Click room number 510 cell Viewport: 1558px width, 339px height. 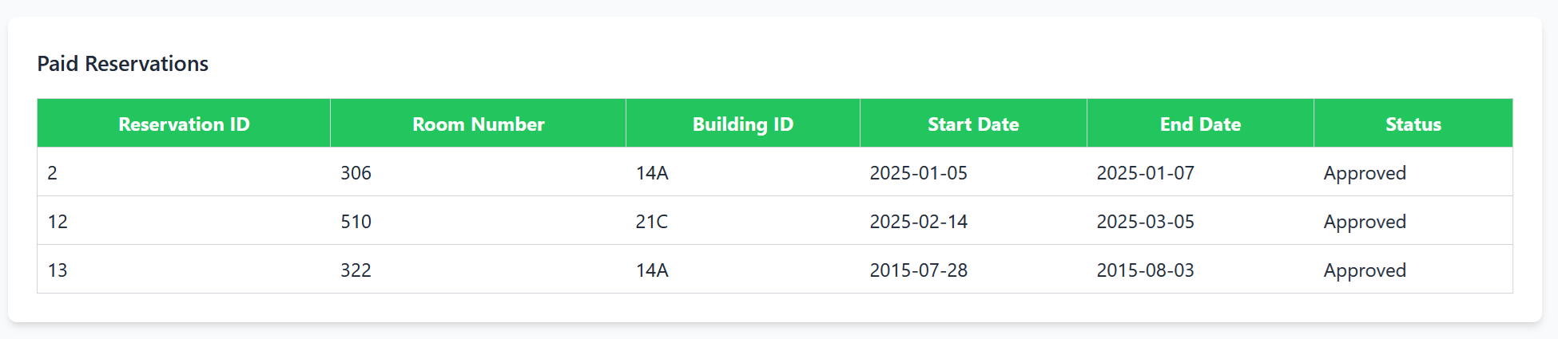(x=356, y=222)
